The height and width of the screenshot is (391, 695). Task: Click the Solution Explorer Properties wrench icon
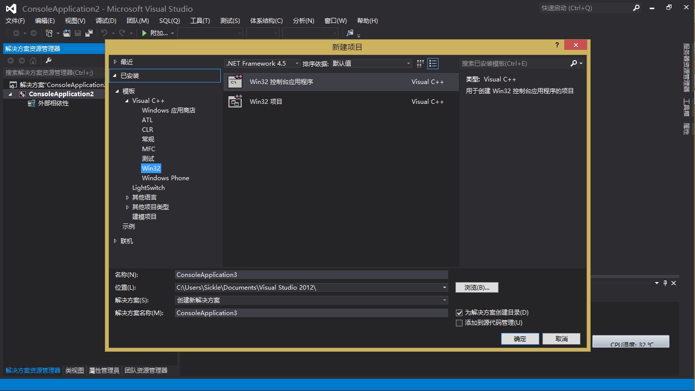(x=49, y=61)
